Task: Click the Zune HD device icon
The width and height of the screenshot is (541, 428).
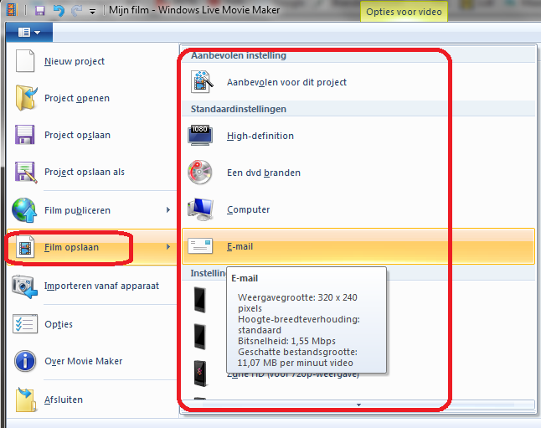Action: pyautogui.click(x=200, y=374)
